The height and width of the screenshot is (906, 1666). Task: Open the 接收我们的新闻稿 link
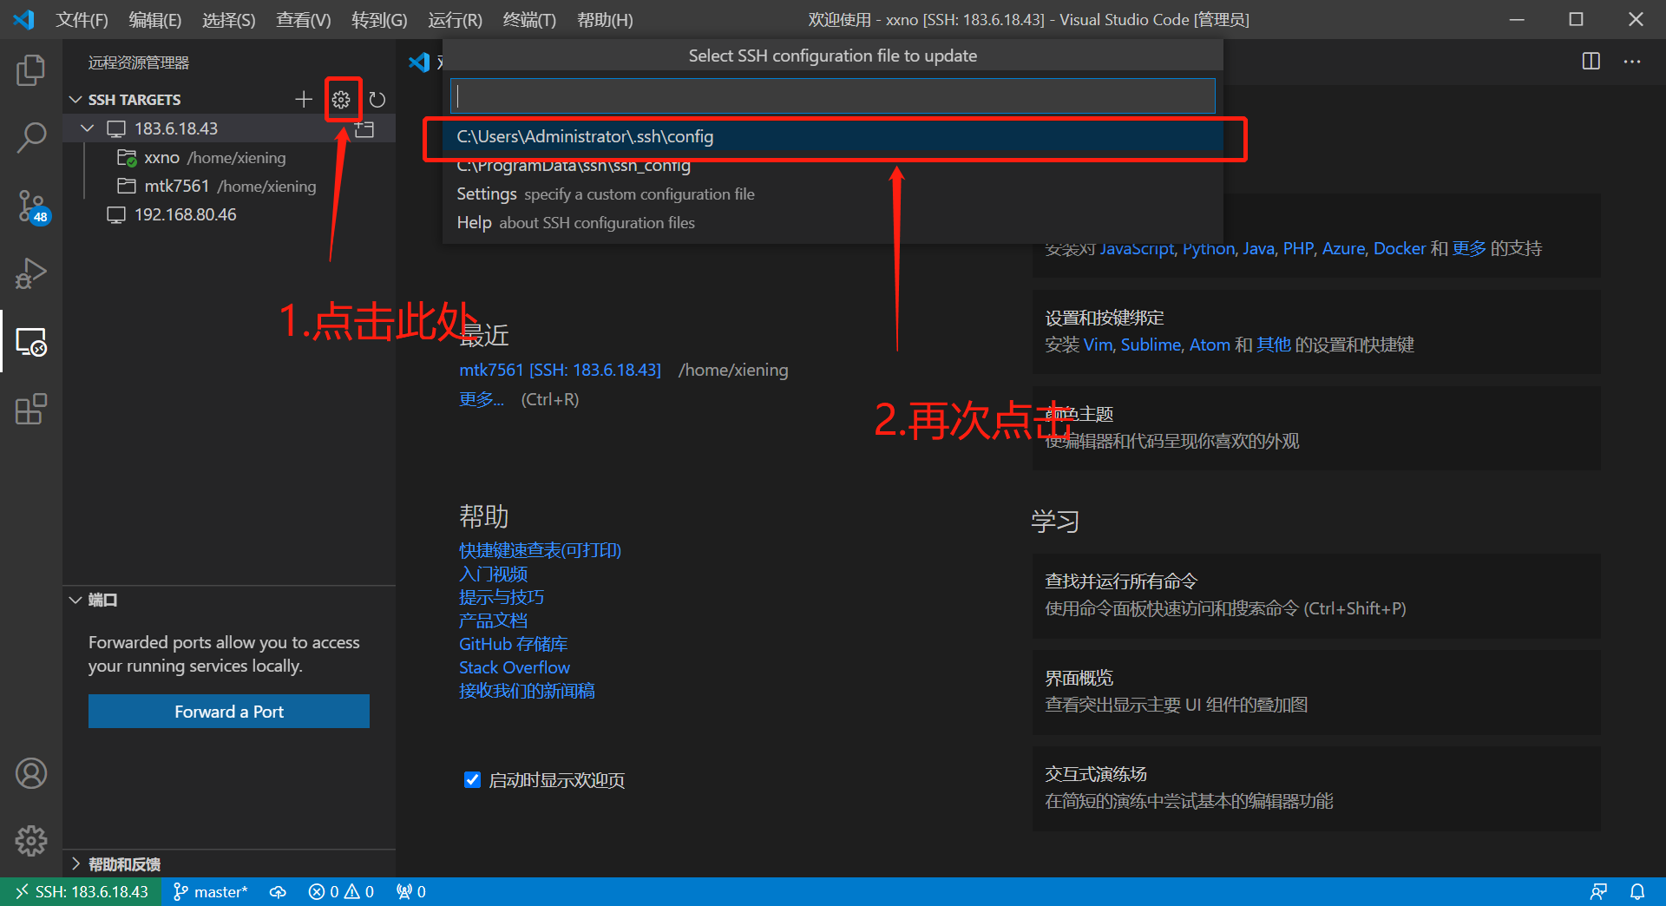tap(527, 691)
